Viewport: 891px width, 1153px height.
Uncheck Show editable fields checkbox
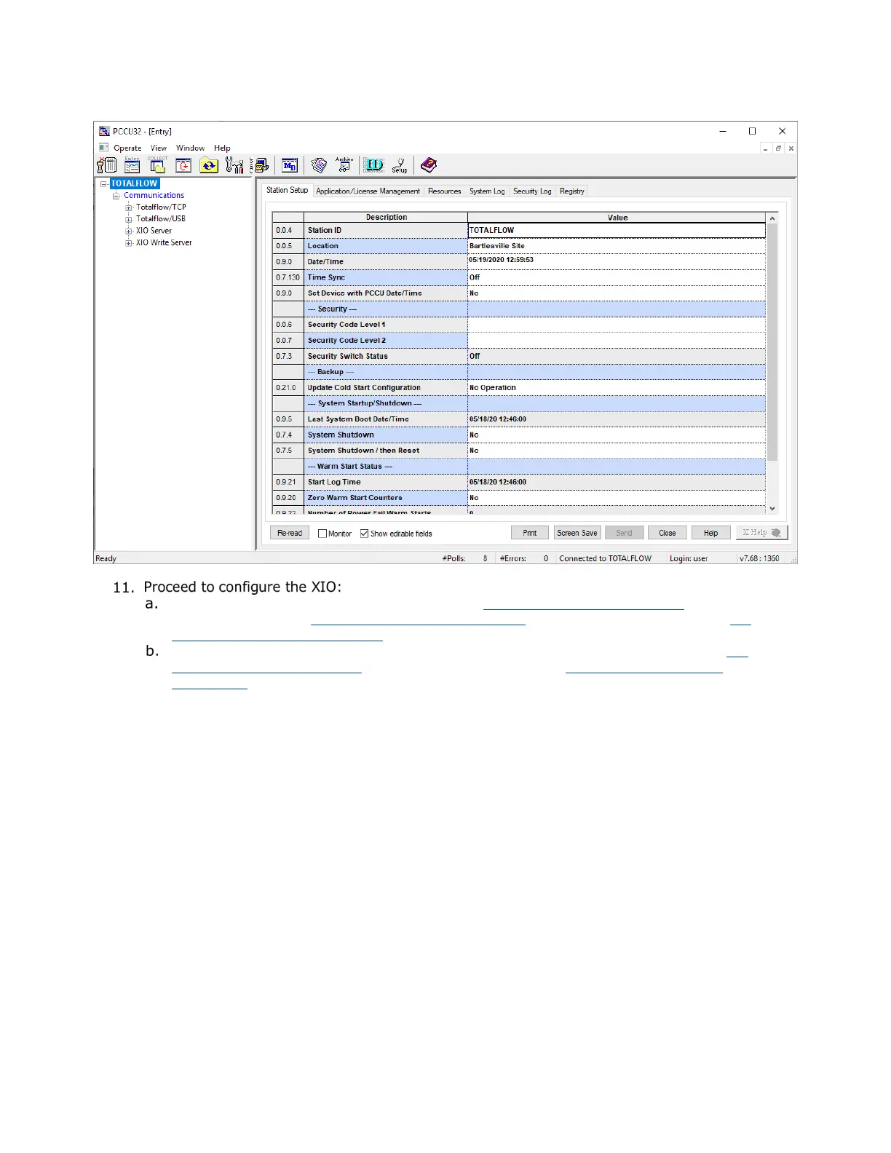[365, 534]
